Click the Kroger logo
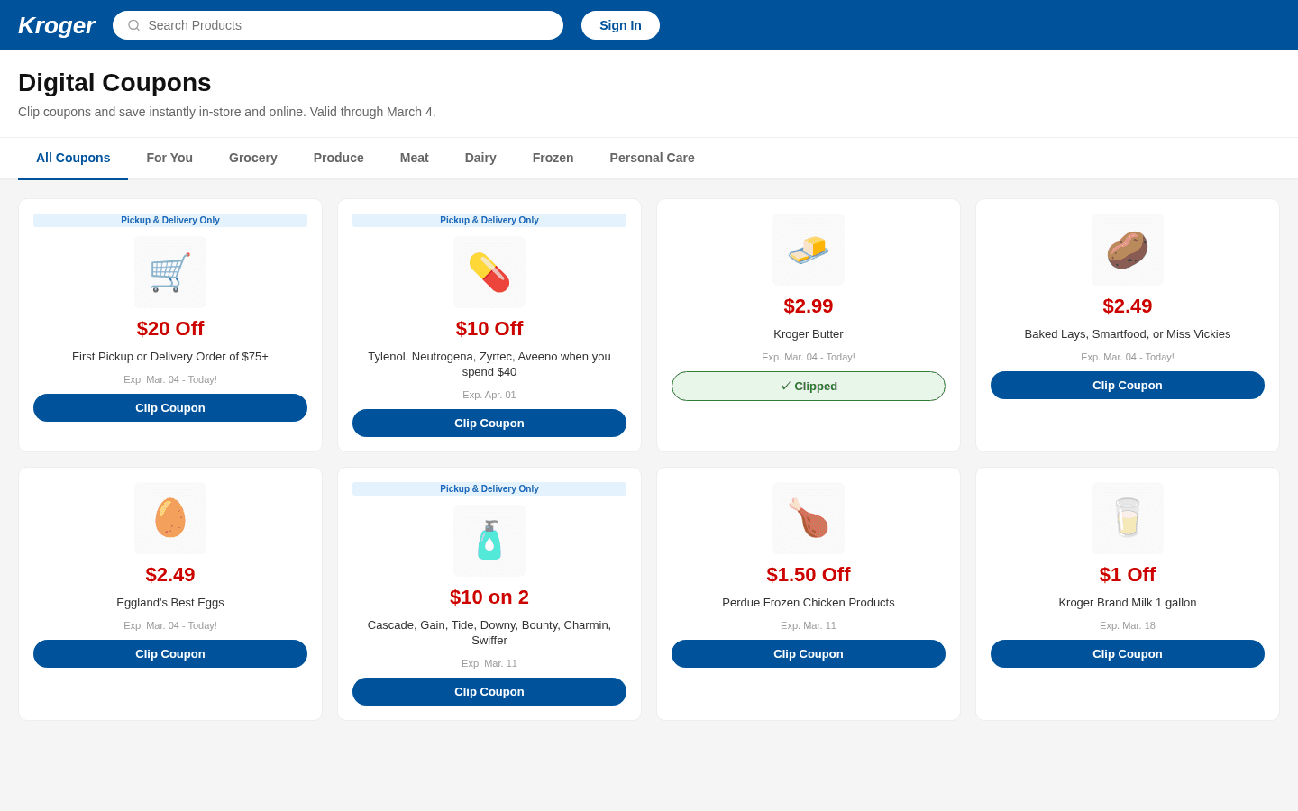The height and width of the screenshot is (811, 1298). coord(56,25)
